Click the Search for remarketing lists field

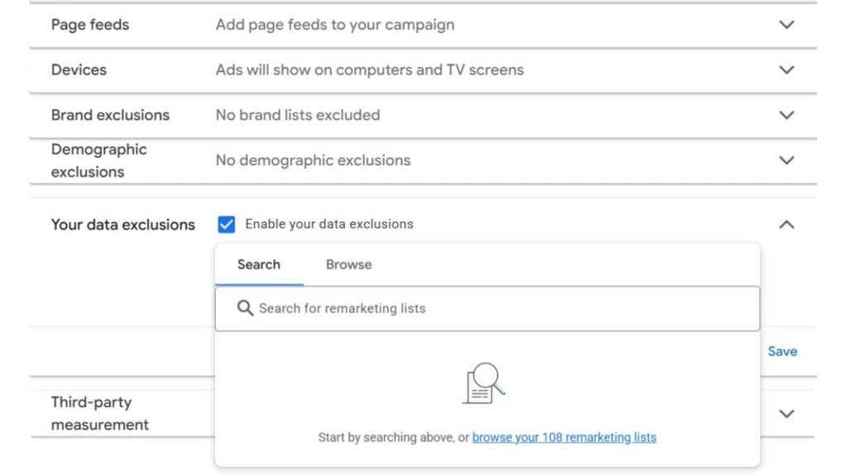coord(414,307)
